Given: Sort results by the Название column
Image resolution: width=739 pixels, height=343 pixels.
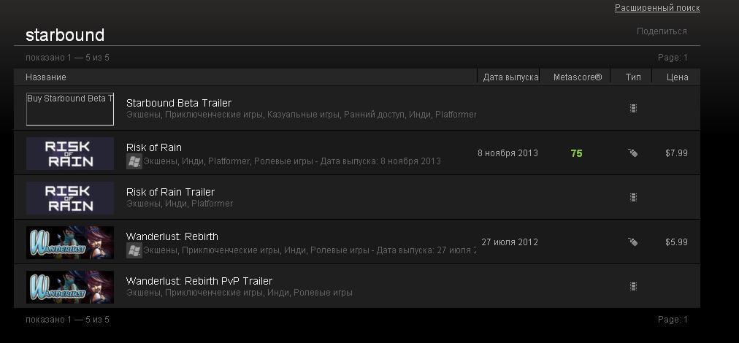Looking at the screenshot, I should (x=46, y=77).
